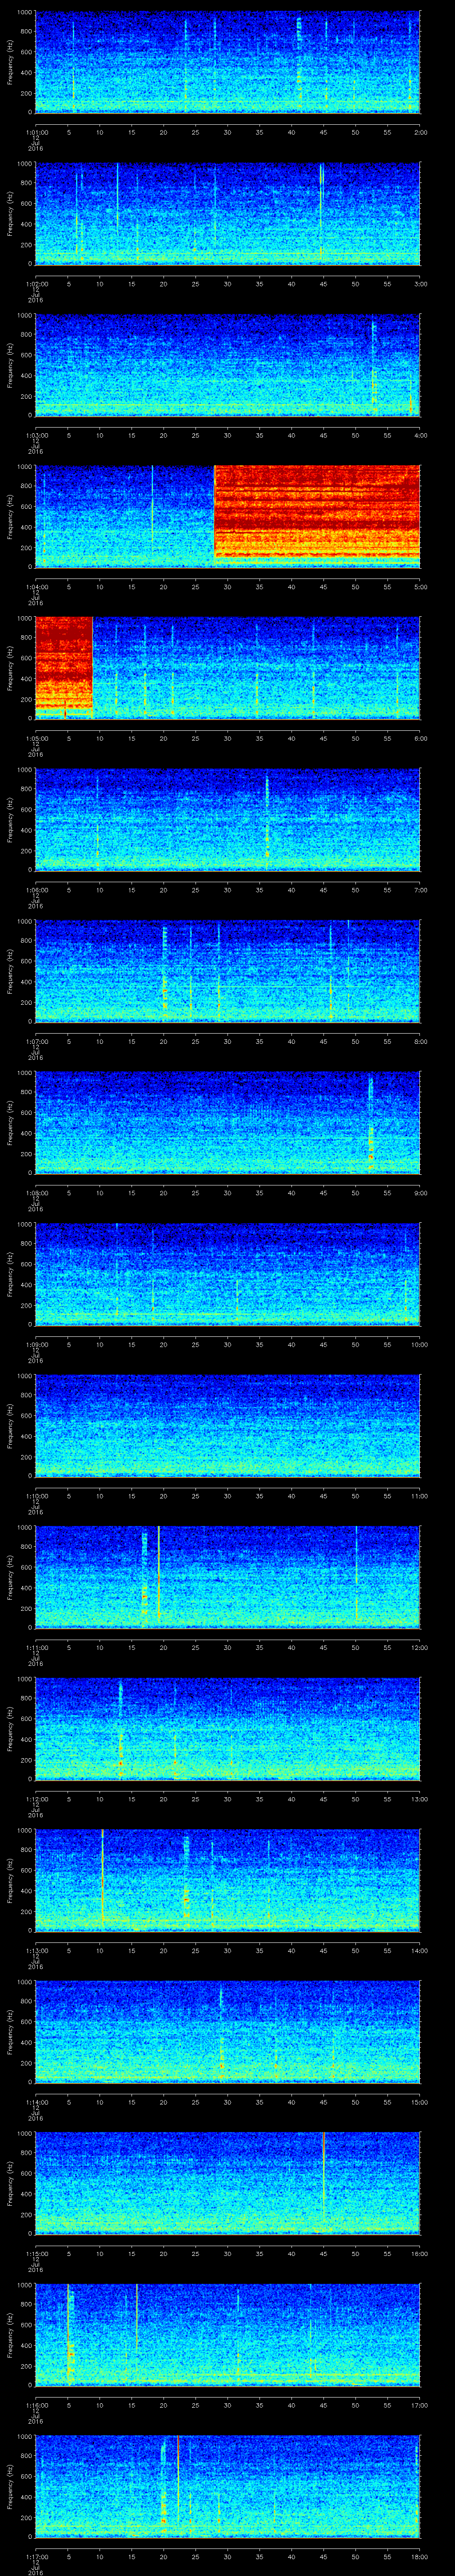Click the spectrogram panel starting at 1:07:00
Image resolution: width=455 pixels, height=2576 pixels.
click(227, 971)
